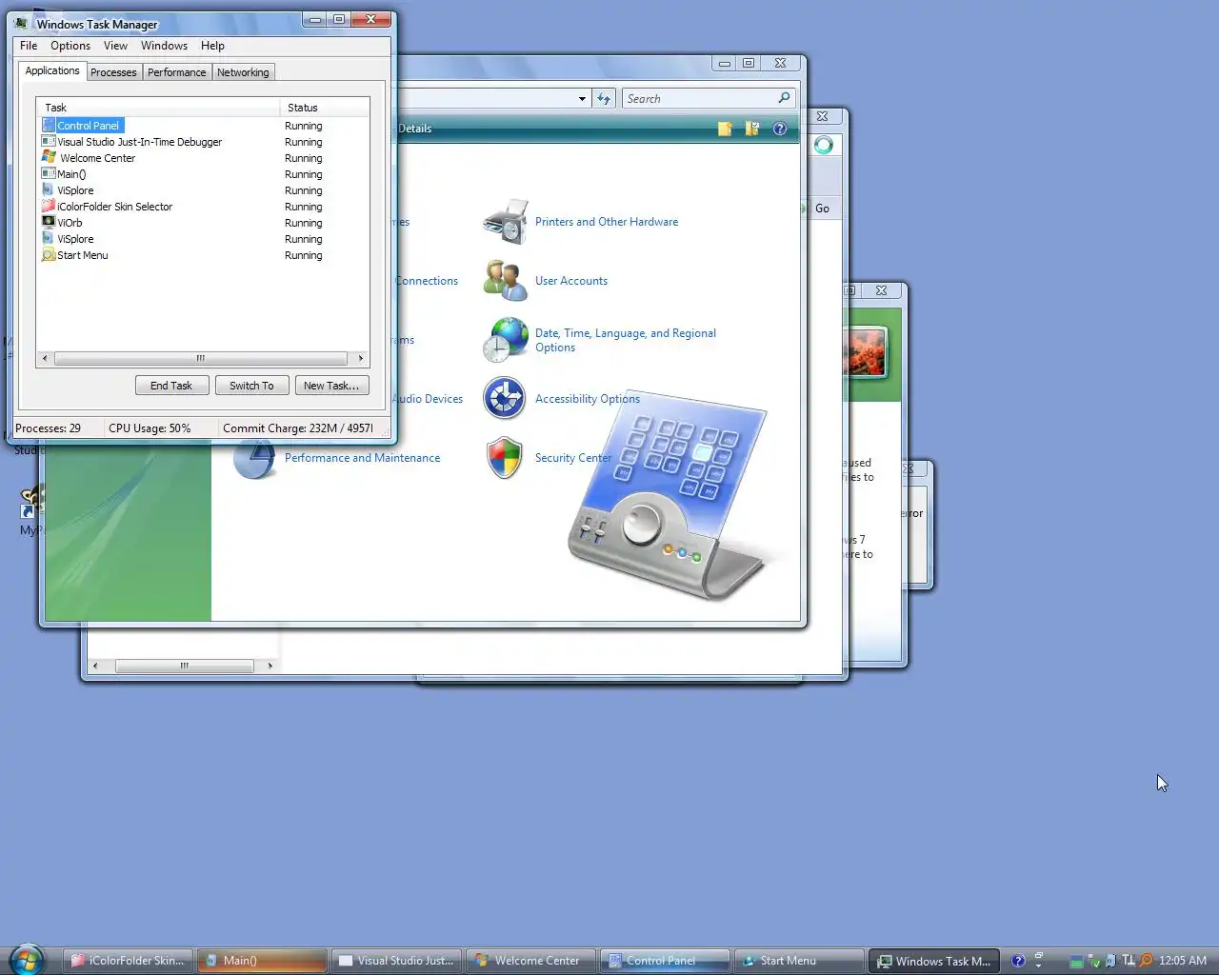Open the Accessibility Options link
Screen dimensions: 1219x975
click(588, 399)
